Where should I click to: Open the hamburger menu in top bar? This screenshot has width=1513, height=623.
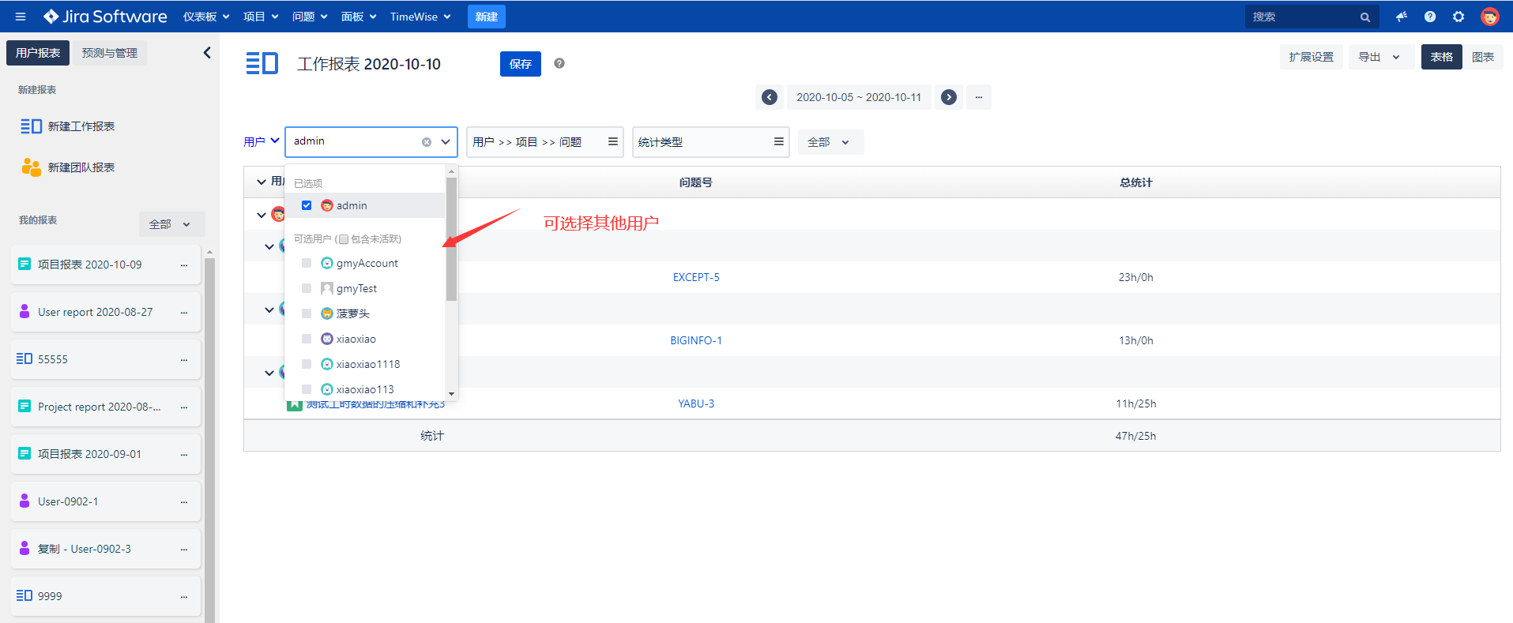click(21, 17)
